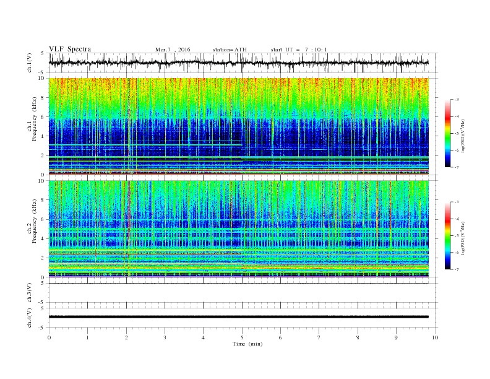490x379 pixels.
Task: Click the flat ch.3 voltage waveform panel
Action: 243,293
